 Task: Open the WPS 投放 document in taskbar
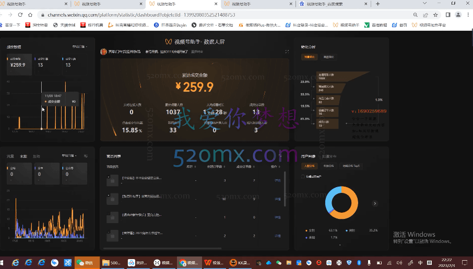215,263
